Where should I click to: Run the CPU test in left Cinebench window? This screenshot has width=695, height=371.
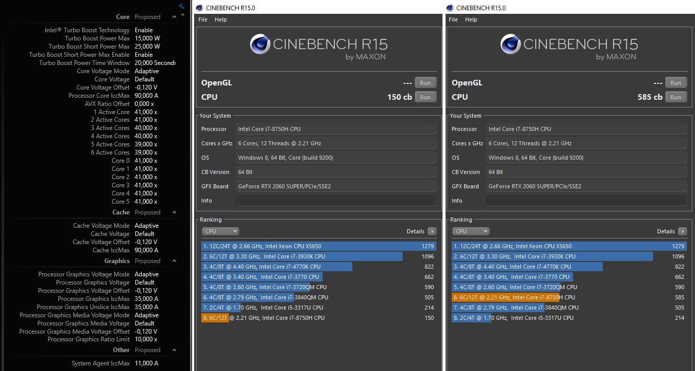[426, 97]
